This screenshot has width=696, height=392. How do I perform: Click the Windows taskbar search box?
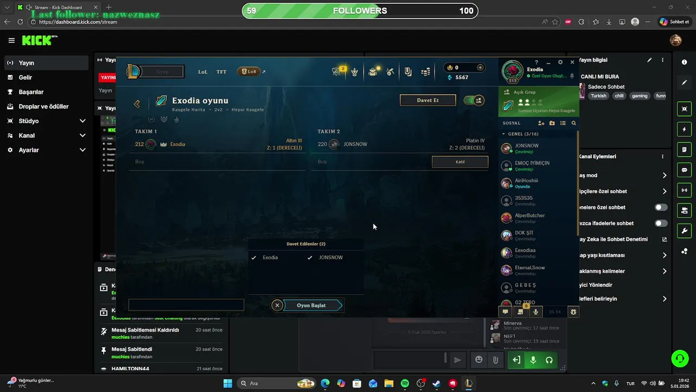(x=277, y=383)
